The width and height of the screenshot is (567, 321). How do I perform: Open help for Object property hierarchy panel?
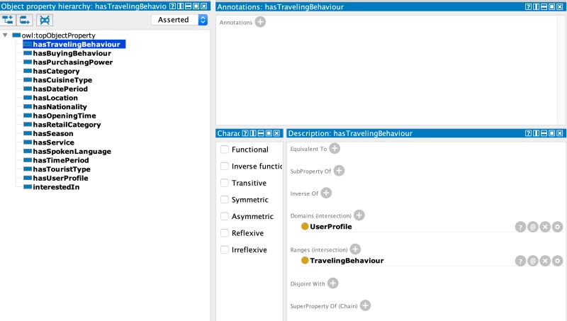(172, 6)
